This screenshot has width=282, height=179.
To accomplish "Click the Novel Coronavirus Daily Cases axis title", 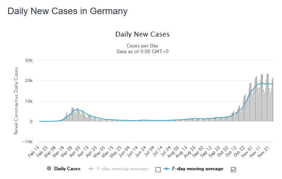I will pyautogui.click(x=16, y=101).
